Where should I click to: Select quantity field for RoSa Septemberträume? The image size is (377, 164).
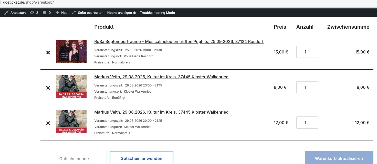click(x=307, y=52)
